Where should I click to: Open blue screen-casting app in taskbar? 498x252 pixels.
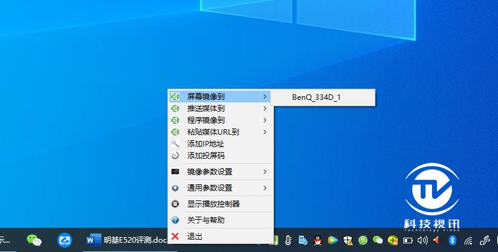[x=65, y=240]
